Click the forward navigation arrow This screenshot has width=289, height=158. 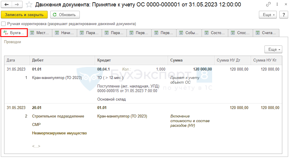coord(17,4)
